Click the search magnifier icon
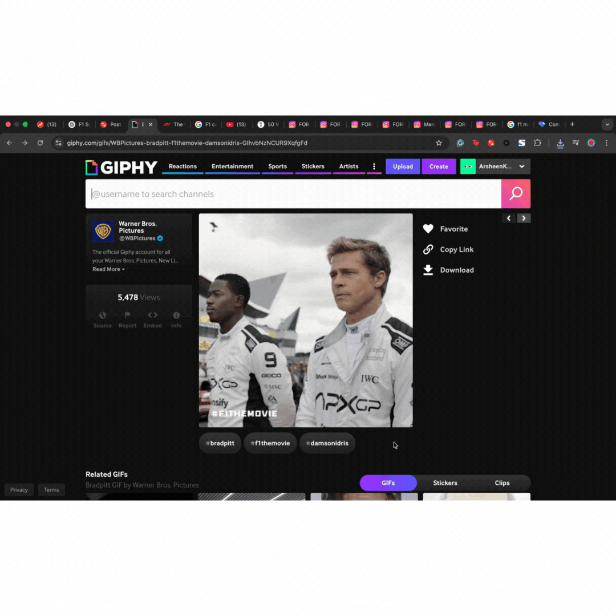The image size is (616, 616). point(516,194)
